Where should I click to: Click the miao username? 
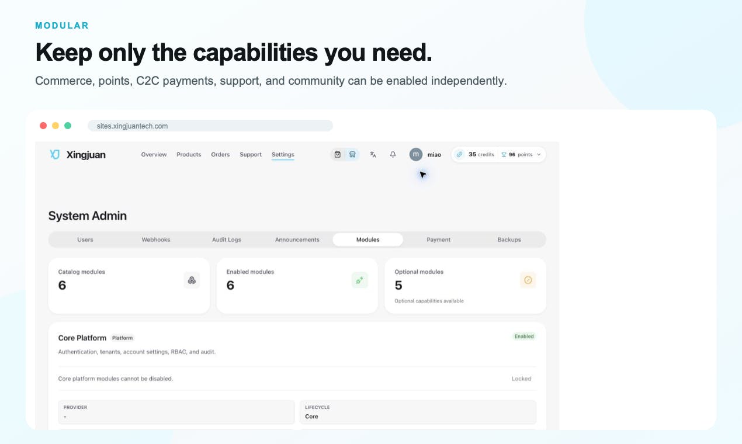434,155
